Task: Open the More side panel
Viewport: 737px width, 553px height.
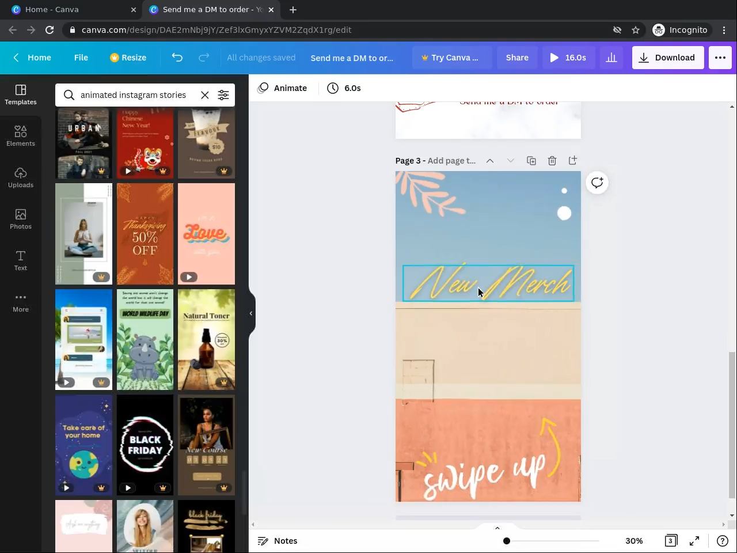Action: coord(21,302)
